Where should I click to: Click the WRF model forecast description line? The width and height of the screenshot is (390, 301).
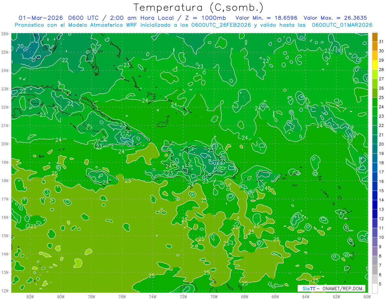click(193, 25)
